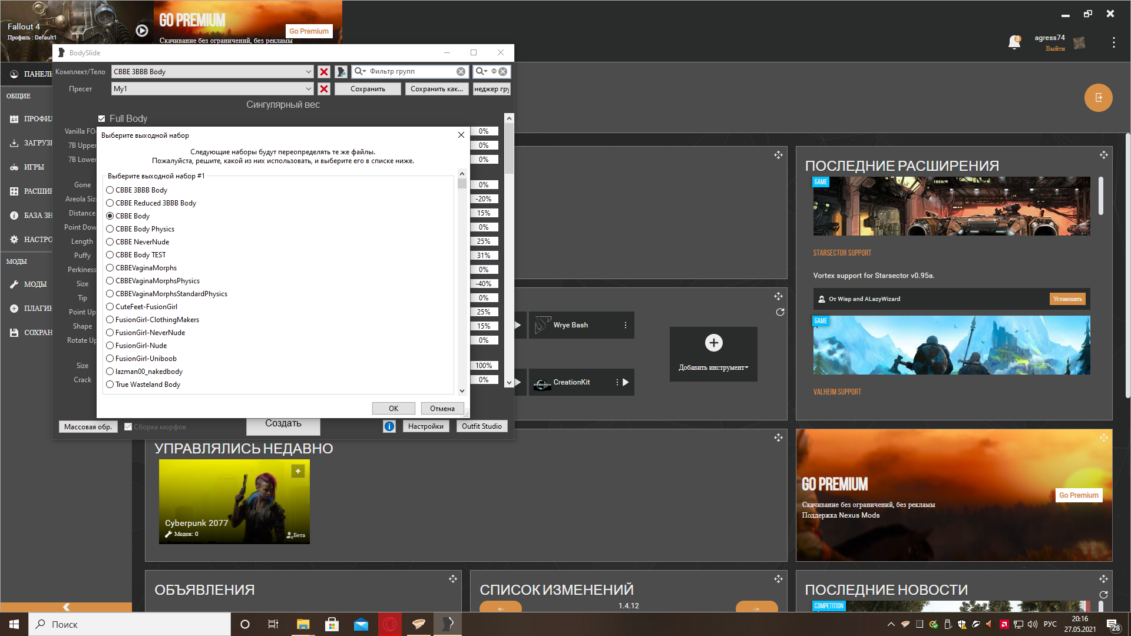The height and width of the screenshot is (636, 1131).
Task: Click the blue info icon
Action: coord(389,426)
